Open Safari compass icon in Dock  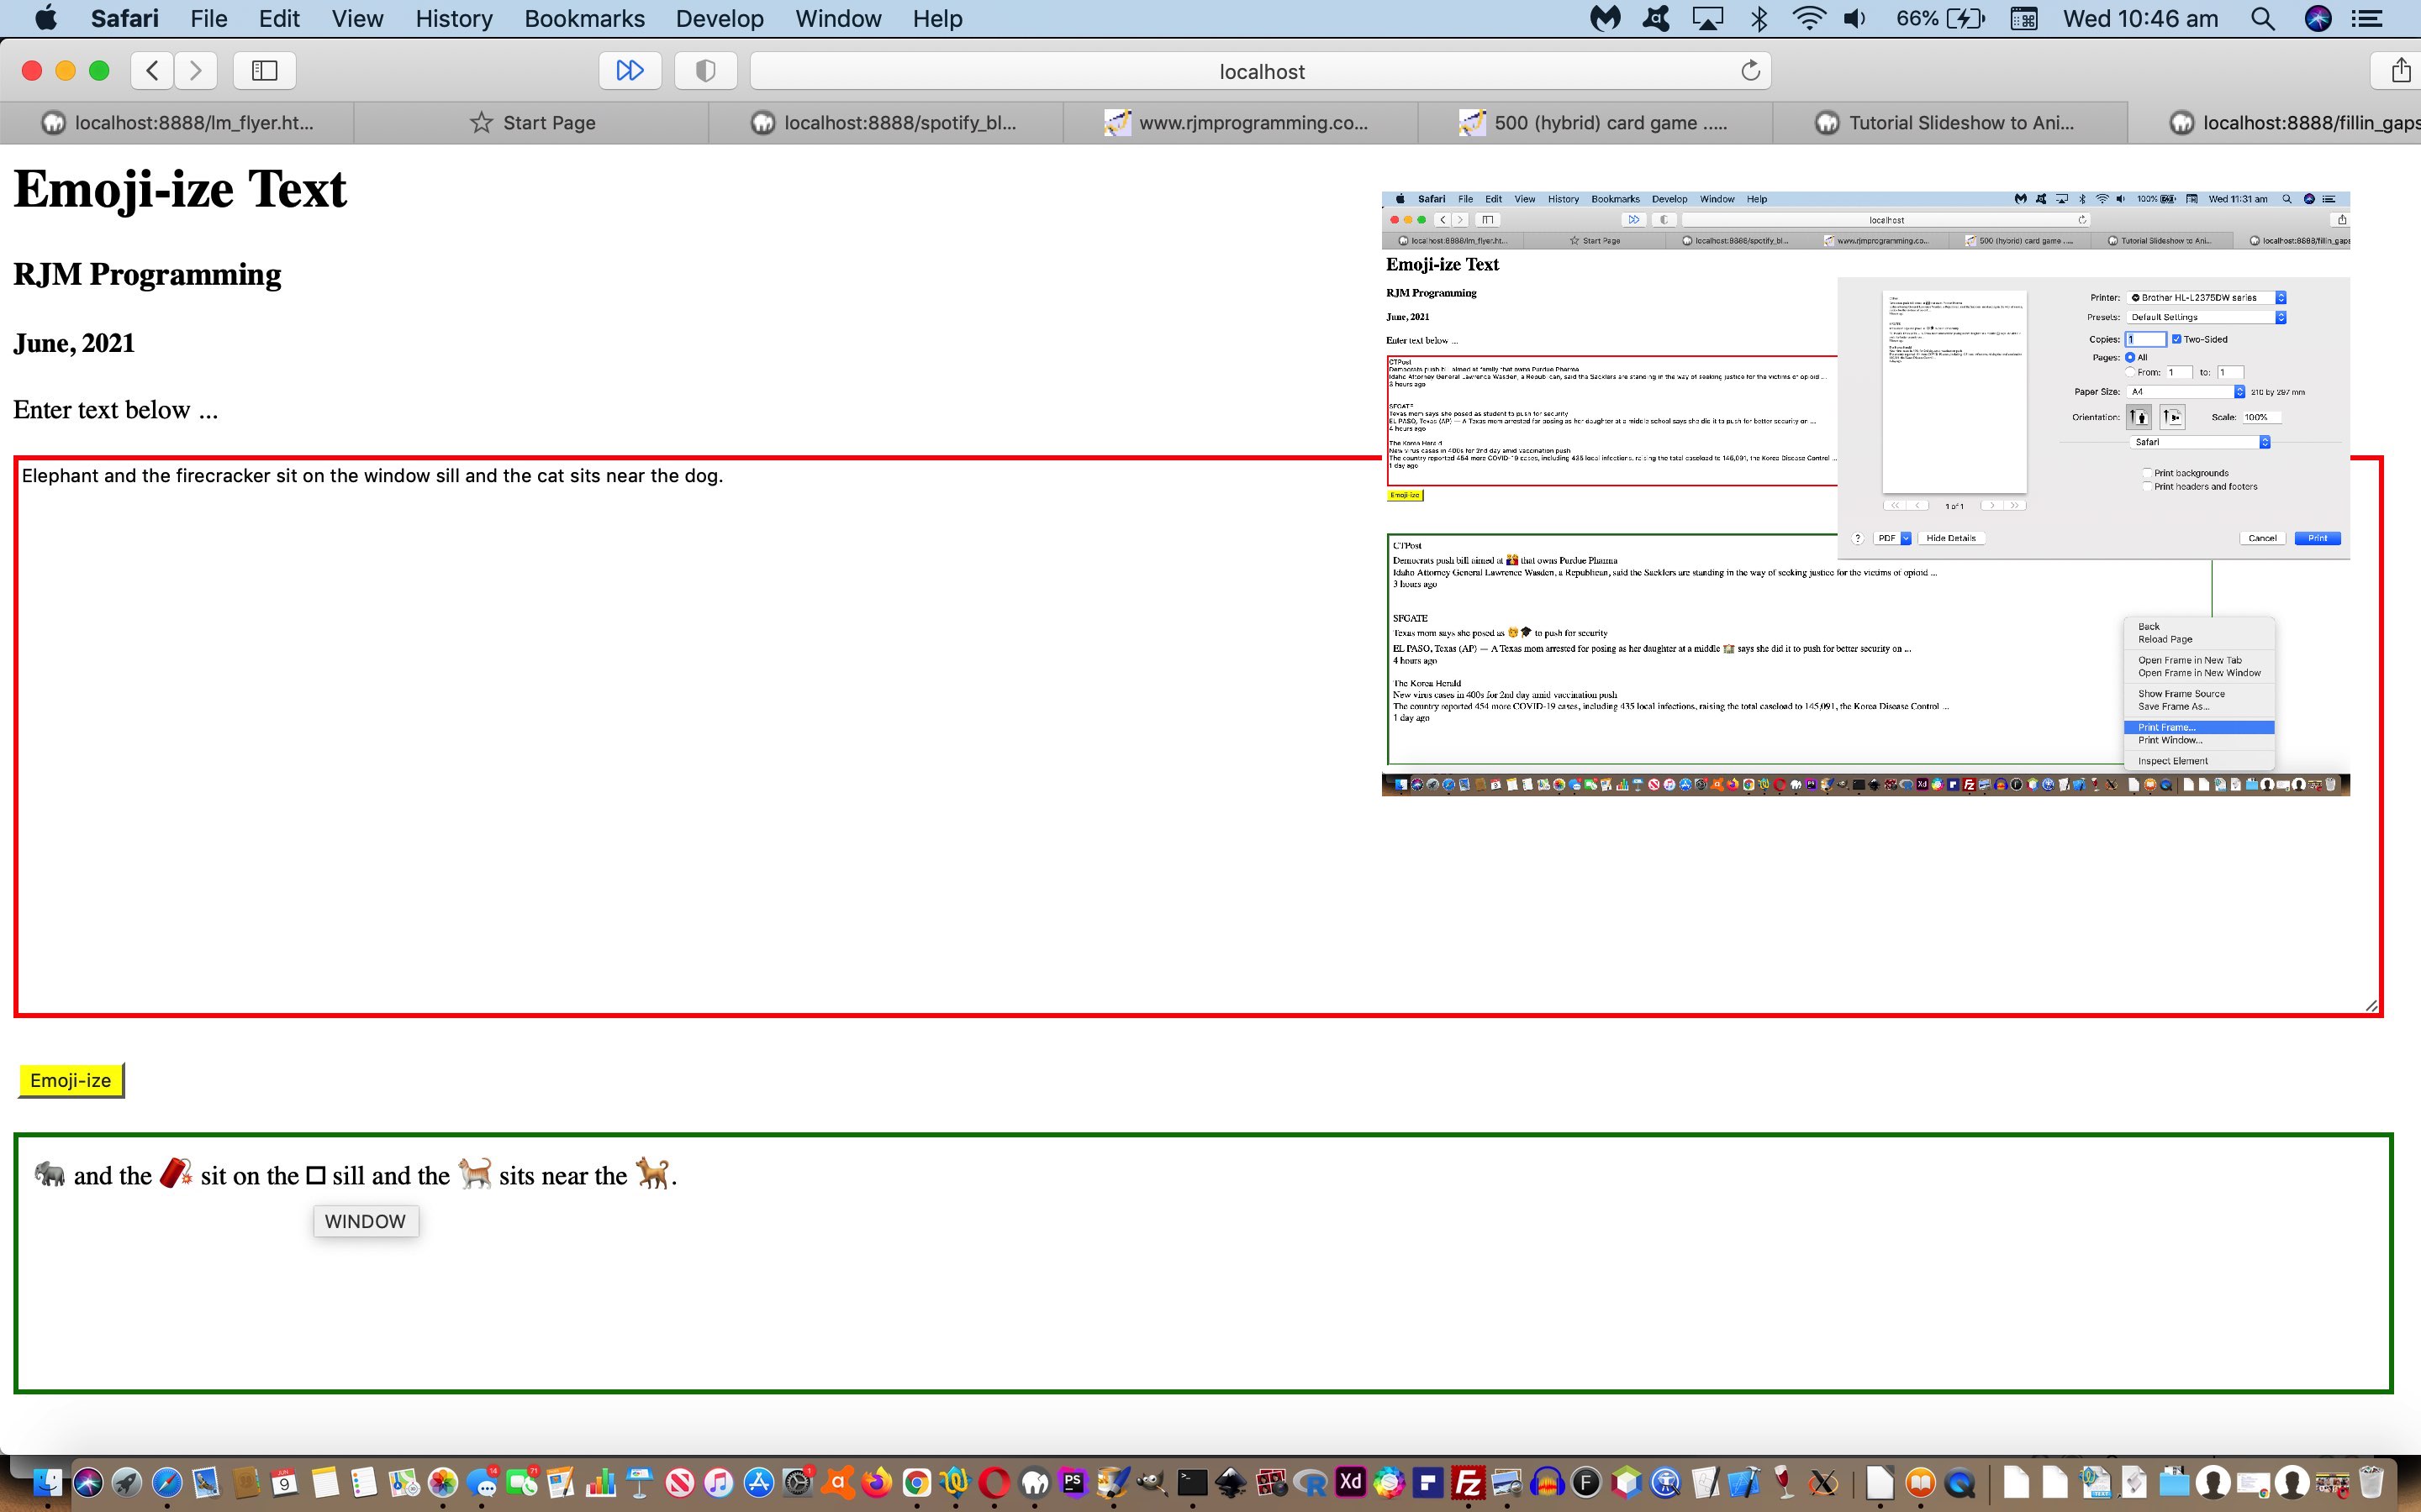[x=166, y=1482]
